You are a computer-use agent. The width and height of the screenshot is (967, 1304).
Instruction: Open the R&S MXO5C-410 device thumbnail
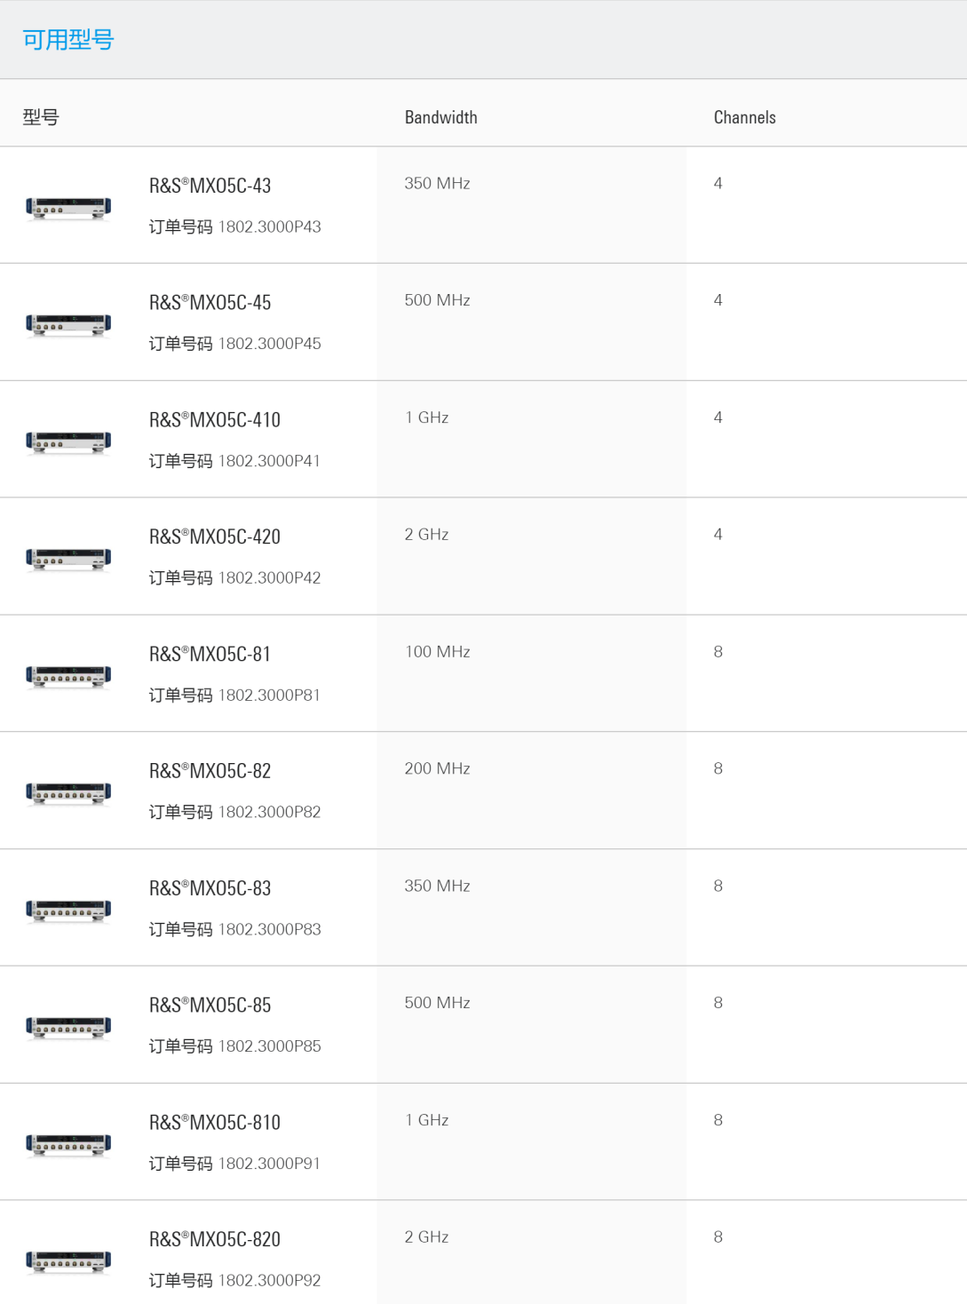[x=68, y=442]
